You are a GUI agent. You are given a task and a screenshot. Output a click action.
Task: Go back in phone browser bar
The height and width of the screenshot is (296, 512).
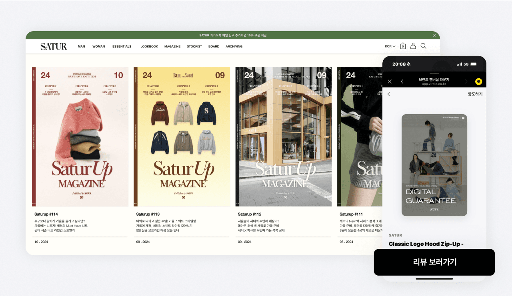click(x=402, y=81)
